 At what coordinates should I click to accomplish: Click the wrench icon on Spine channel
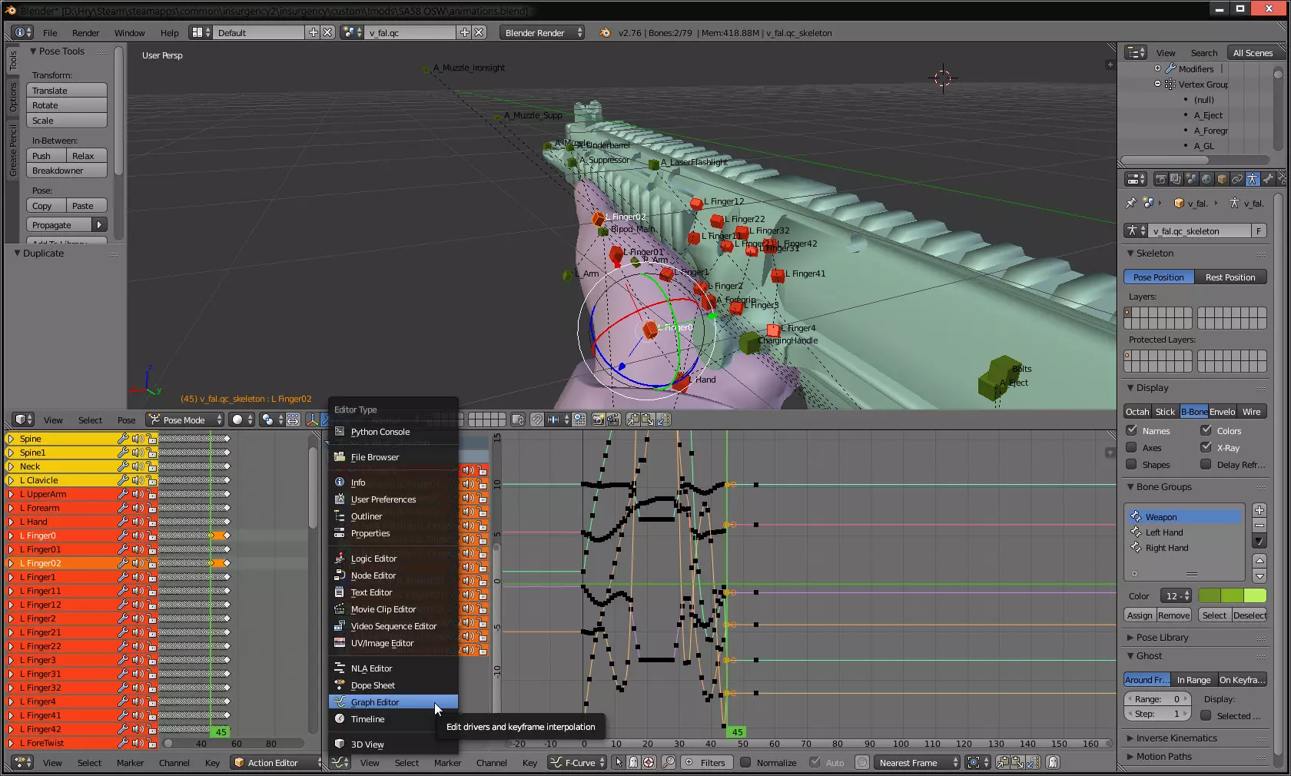tap(122, 439)
